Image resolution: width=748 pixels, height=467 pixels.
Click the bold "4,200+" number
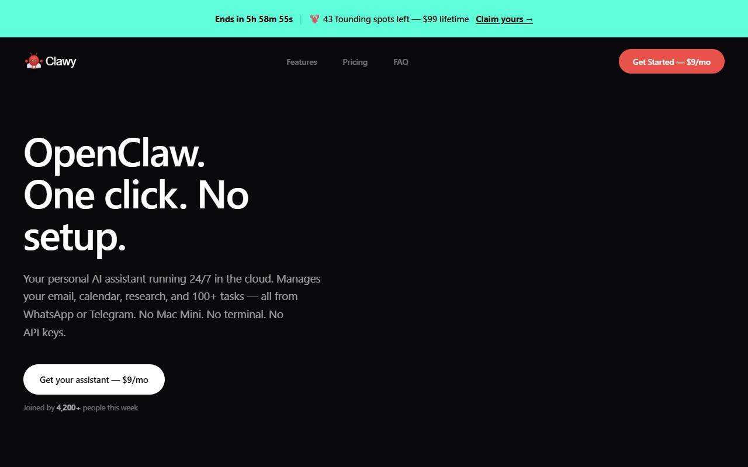pyautogui.click(x=67, y=407)
